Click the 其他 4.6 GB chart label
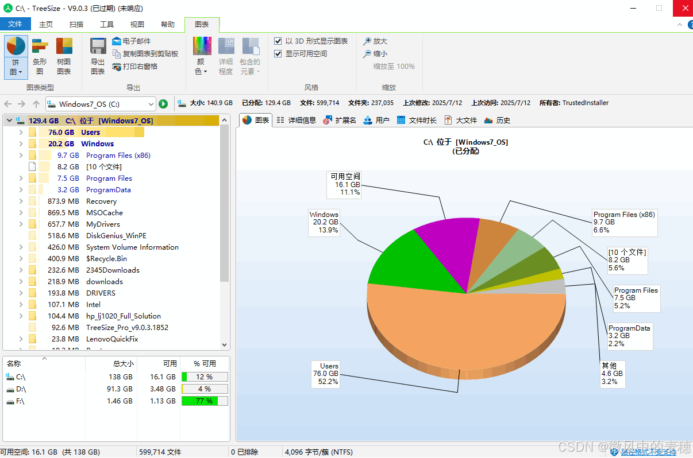The width and height of the screenshot is (693, 458). coord(613,374)
